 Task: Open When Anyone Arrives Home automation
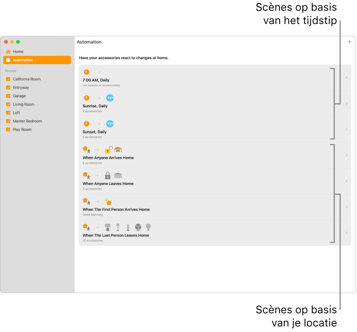pyautogui.click(x=215, y=155)
